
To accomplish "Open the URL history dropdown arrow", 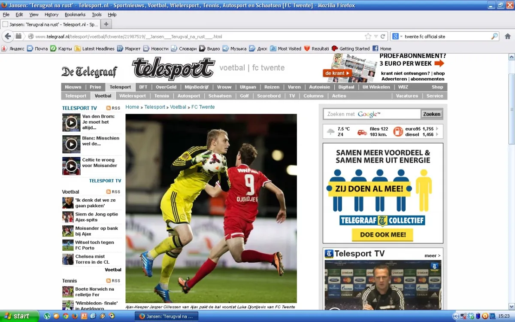I will (376, 36).
